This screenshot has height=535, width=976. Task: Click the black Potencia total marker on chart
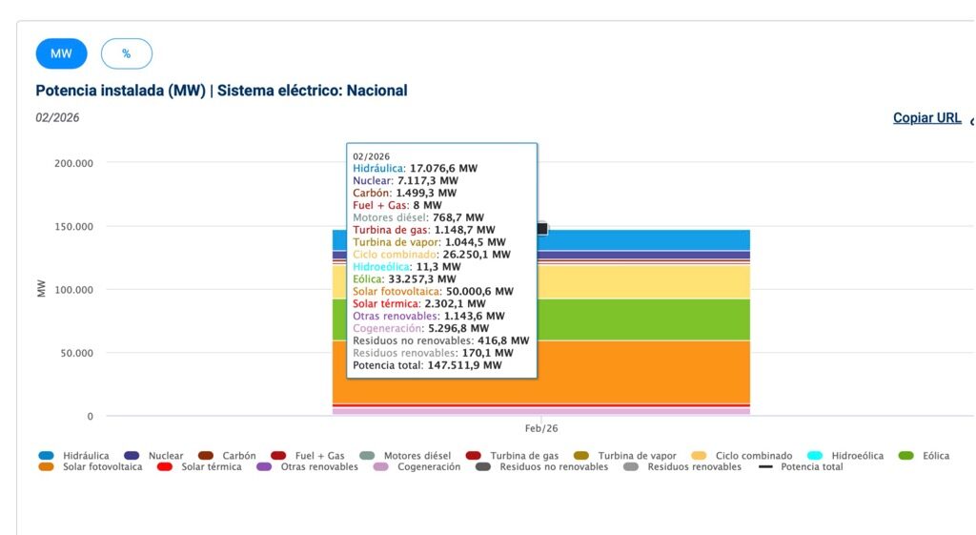(x=542, y=229)
